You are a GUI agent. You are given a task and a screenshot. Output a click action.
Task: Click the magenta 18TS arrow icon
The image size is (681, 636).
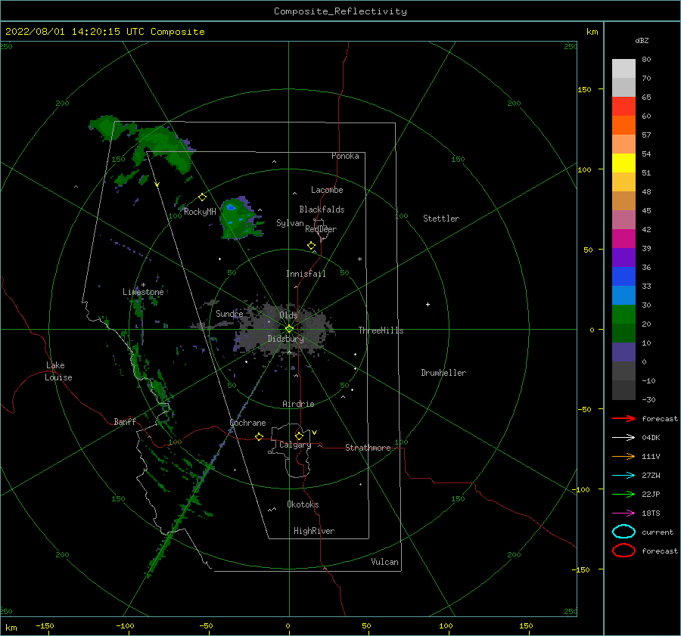623,513
